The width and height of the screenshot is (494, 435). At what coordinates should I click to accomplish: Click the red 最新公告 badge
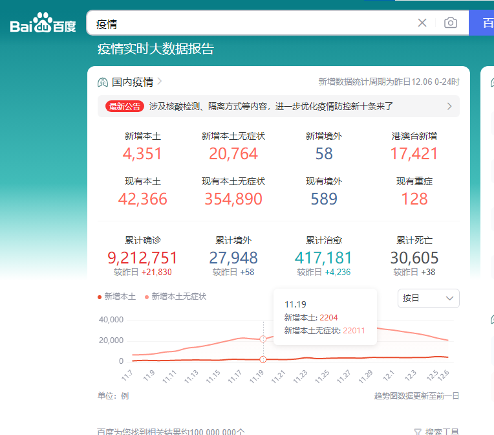click(125, 106)
